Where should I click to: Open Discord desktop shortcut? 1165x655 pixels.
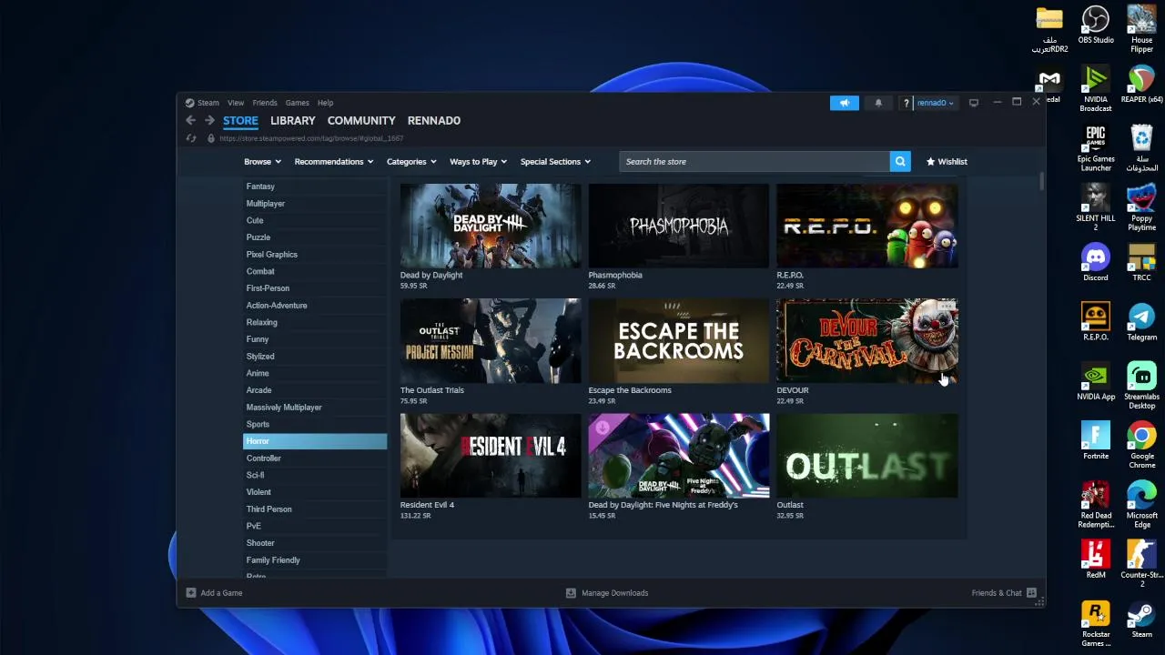pyautogui.click(x=1096, y=263)
